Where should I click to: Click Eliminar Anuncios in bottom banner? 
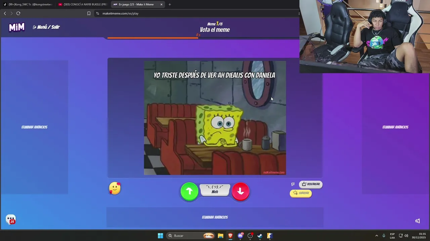[215, 217]
